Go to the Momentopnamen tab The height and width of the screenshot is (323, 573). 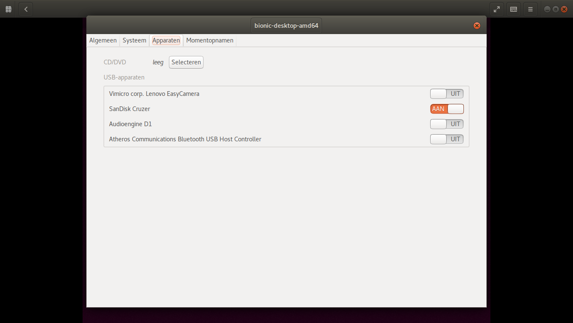tap(210, 40)
